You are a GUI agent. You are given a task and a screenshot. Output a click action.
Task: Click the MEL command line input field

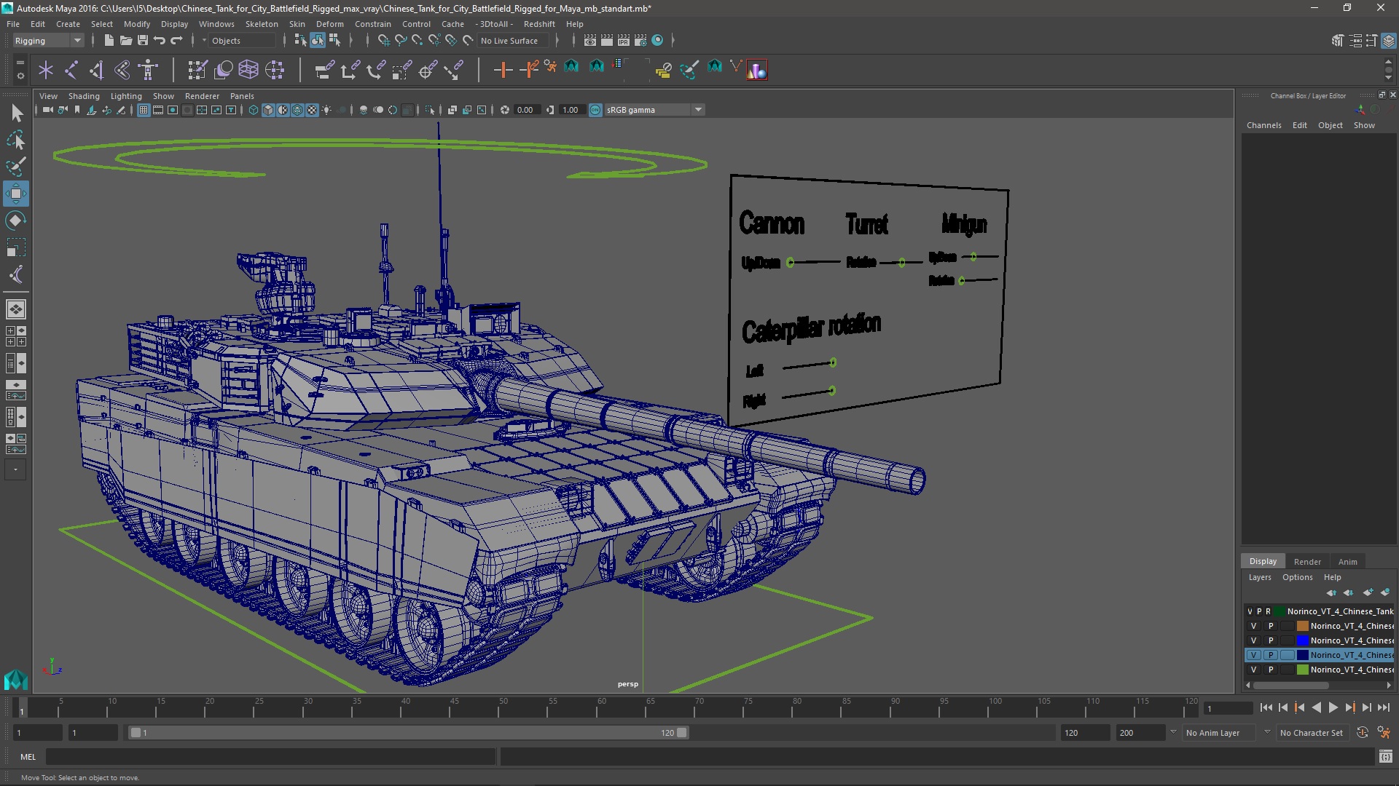pyautogui.click(x=271, y=757)
